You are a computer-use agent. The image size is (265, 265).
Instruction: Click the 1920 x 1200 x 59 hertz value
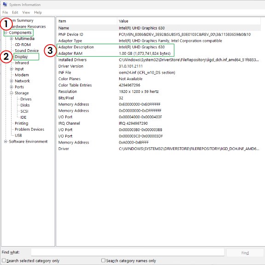[138, 92]
